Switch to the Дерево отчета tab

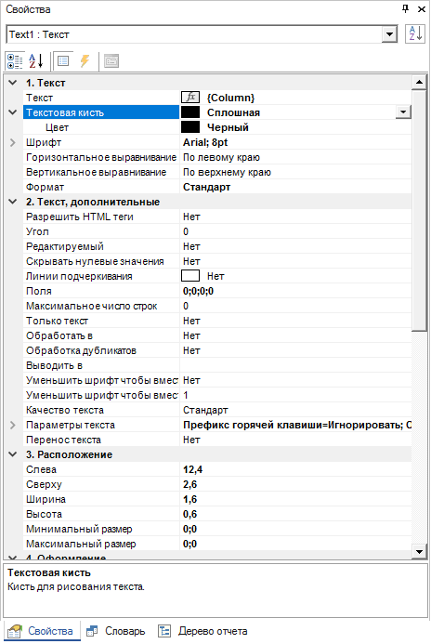(203, 631)
